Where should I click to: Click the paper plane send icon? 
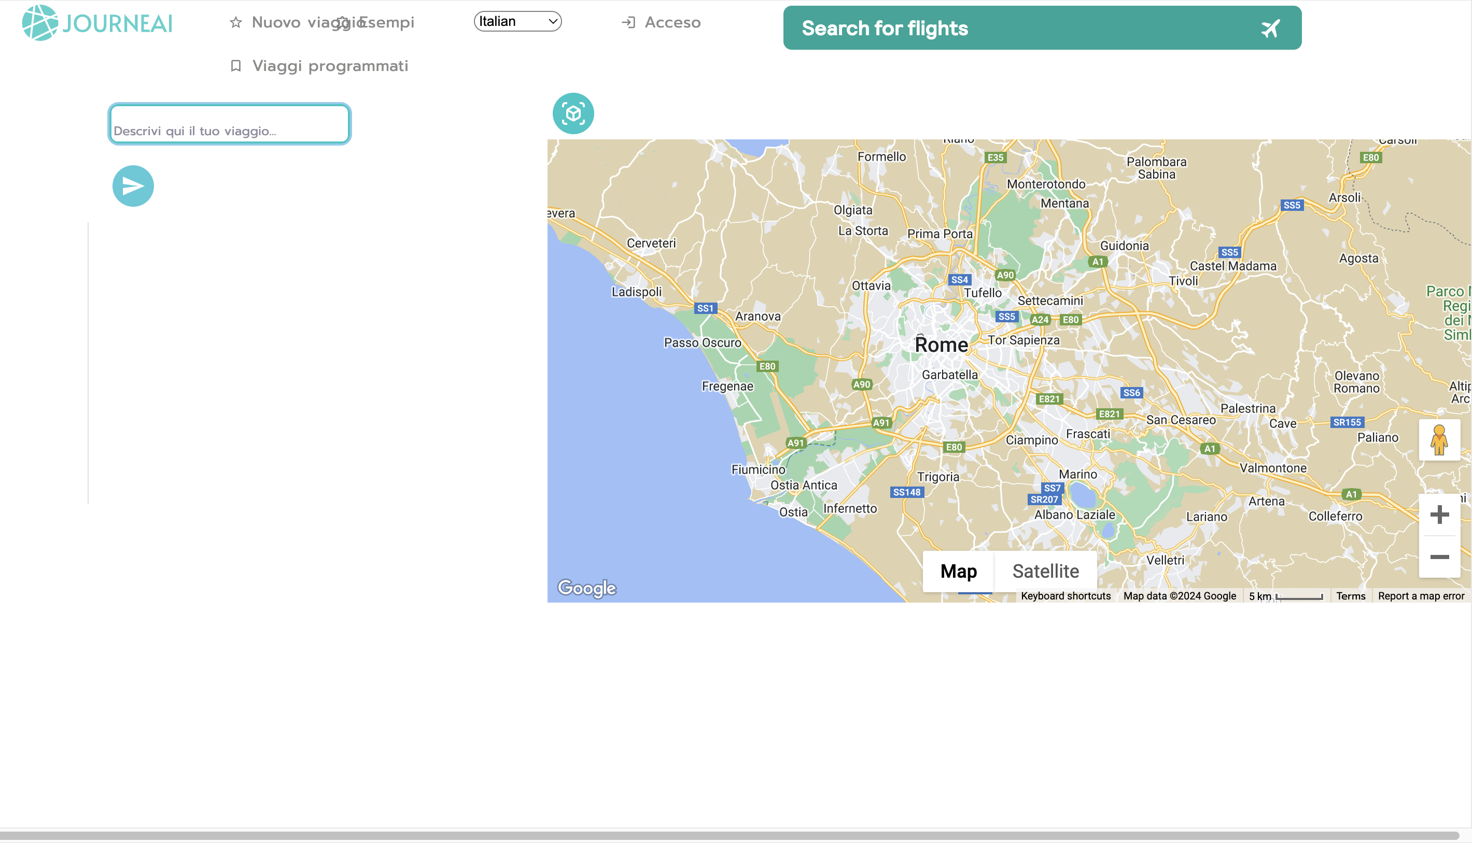point(132,185)
